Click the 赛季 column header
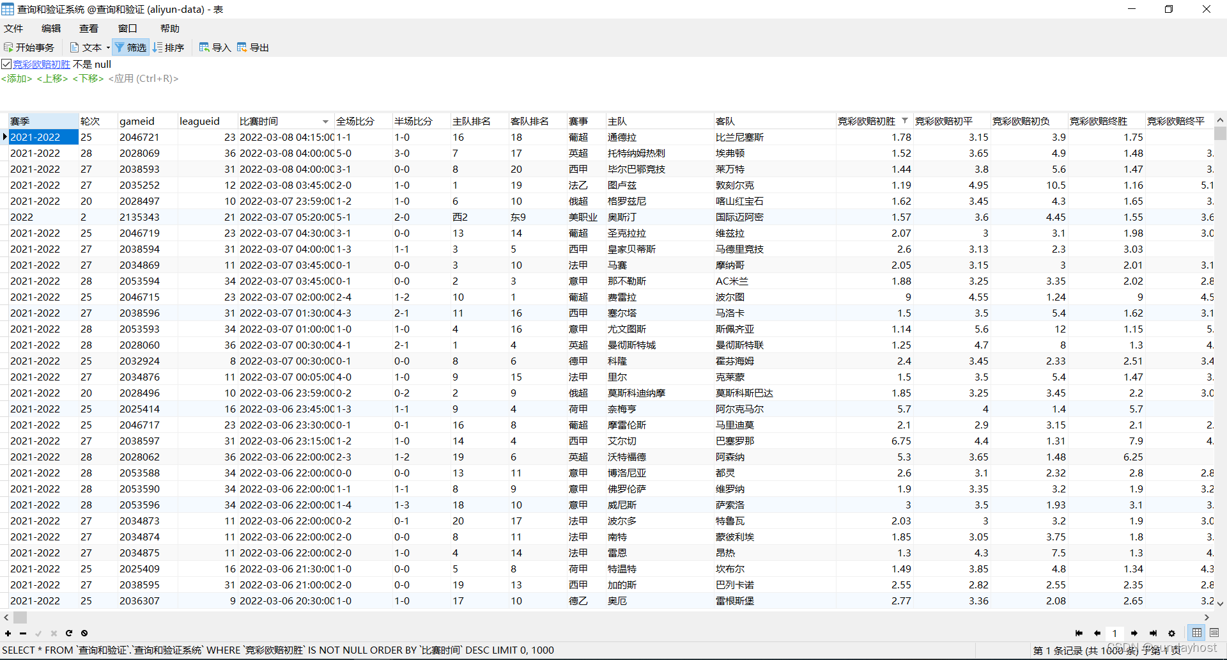The height and width of the screenshot is (660, 1227). 43,121
